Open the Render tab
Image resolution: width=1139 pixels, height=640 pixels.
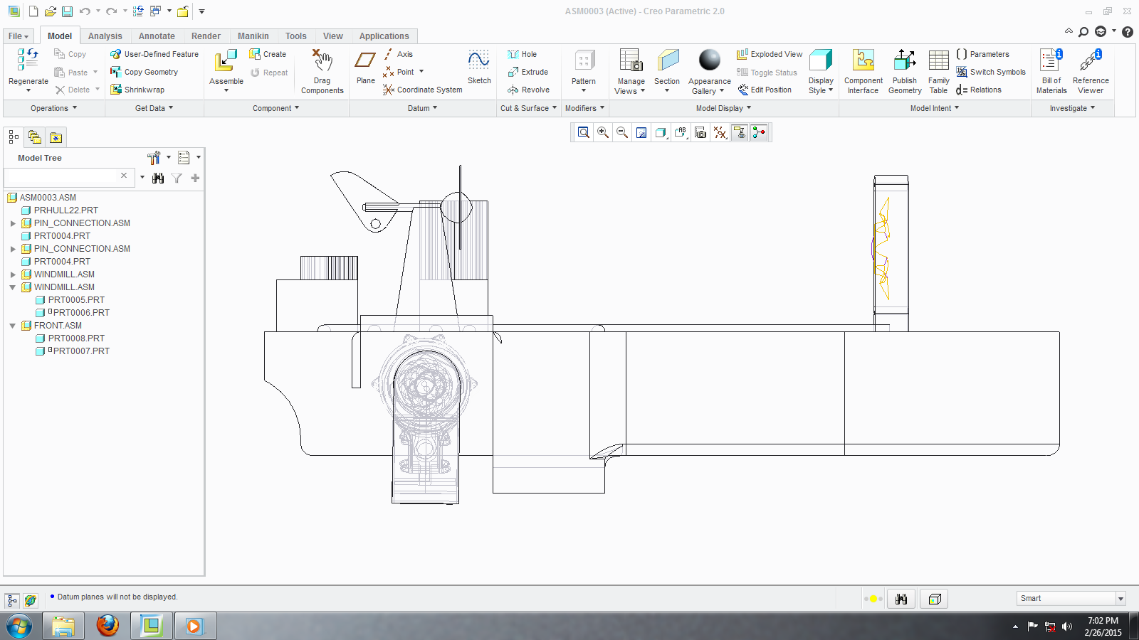206,36
